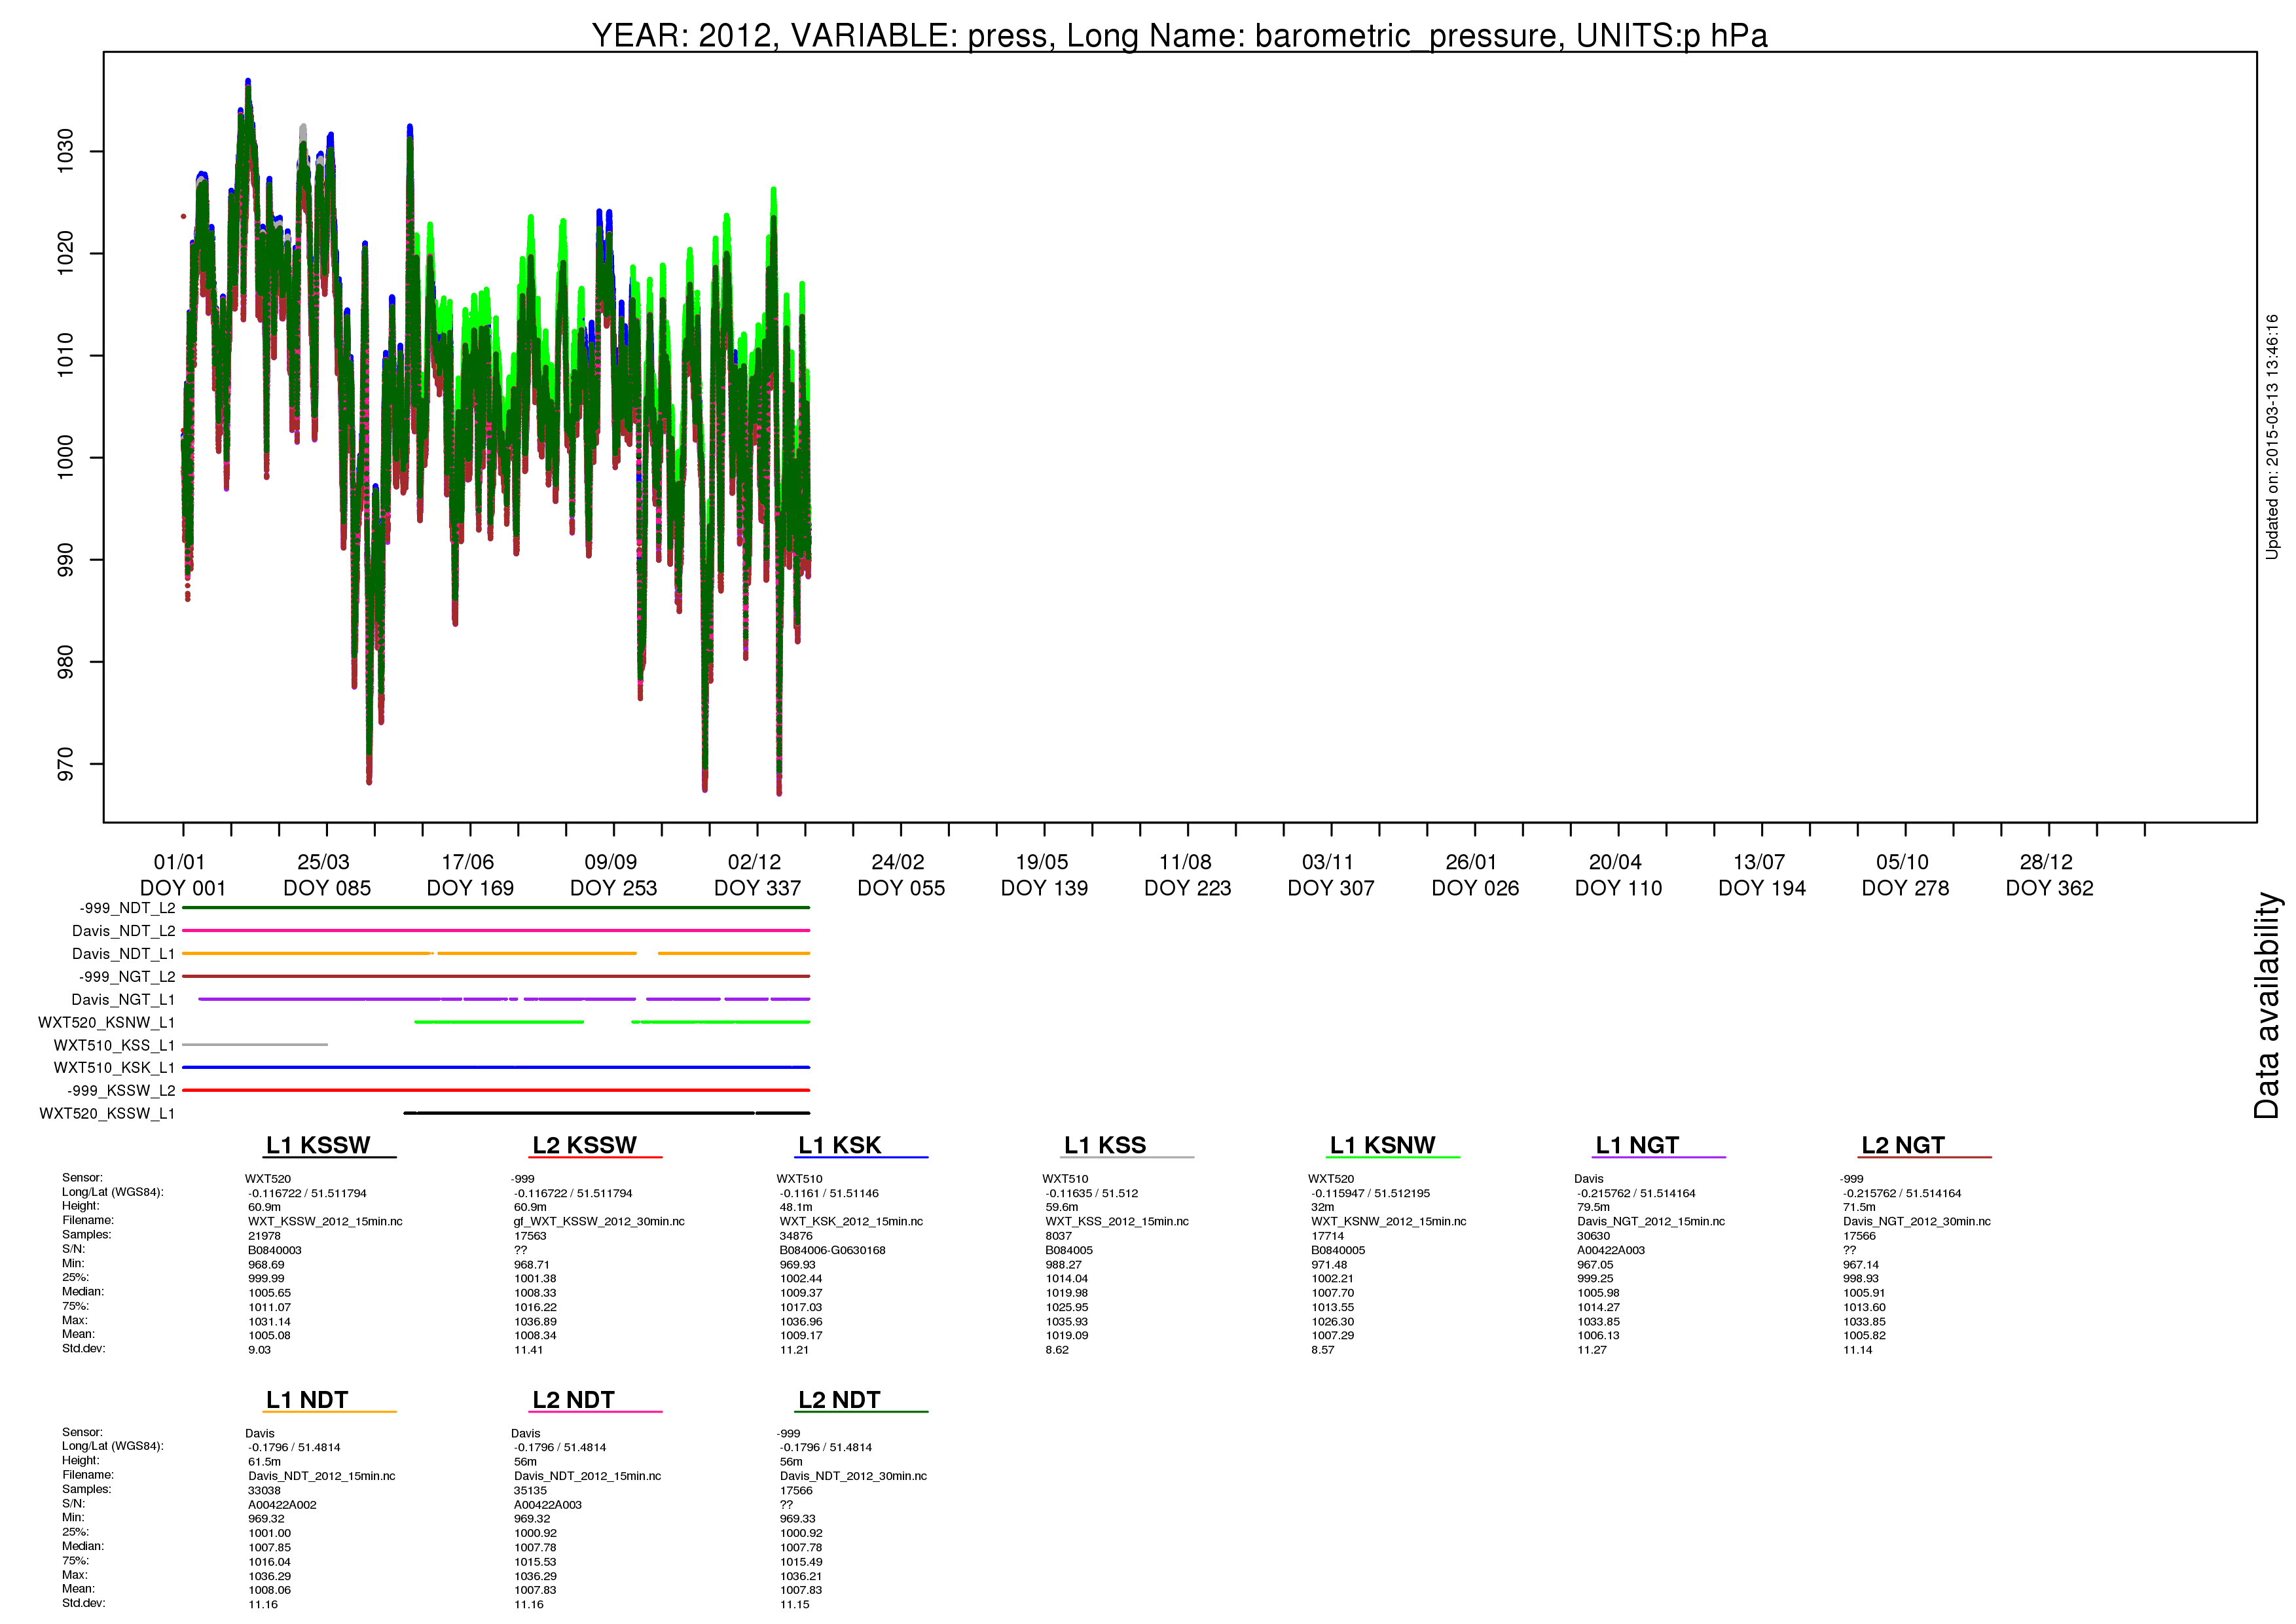The width and height of the screenshot is (2296, 1624).
Task: Select the '24/02 DOY 055' x-axis label
Action: (901, 875)
